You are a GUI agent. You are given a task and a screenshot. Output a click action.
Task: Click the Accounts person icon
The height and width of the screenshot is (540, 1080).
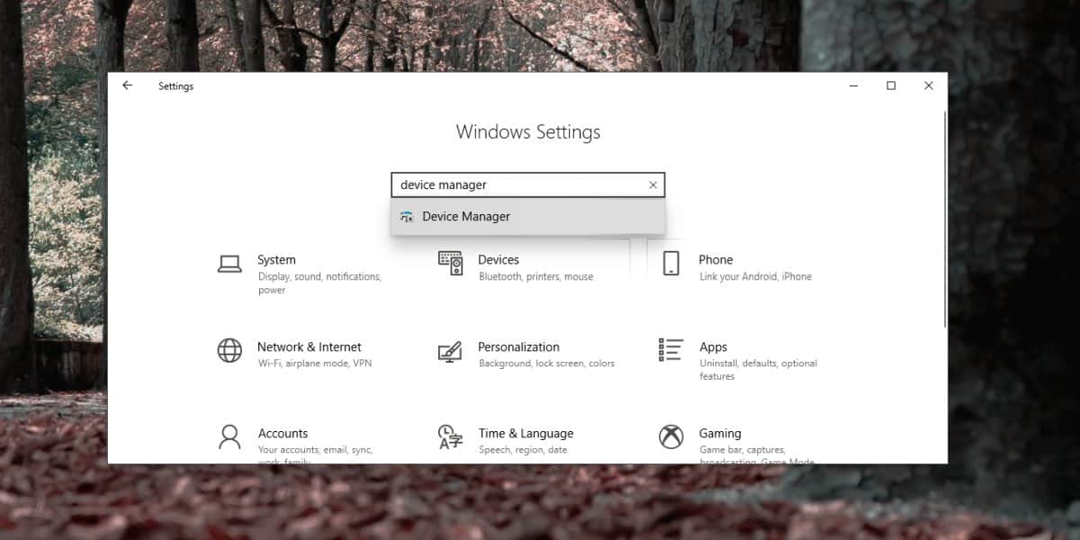(x=229, y=436)
